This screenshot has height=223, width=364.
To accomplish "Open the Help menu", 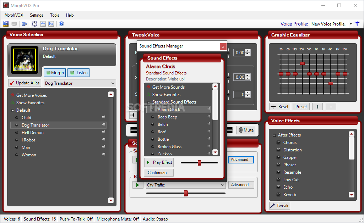I will pyautogui.click(x=70, y=15).
